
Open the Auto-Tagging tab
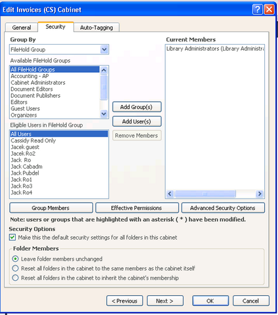[x=96, y=28]
